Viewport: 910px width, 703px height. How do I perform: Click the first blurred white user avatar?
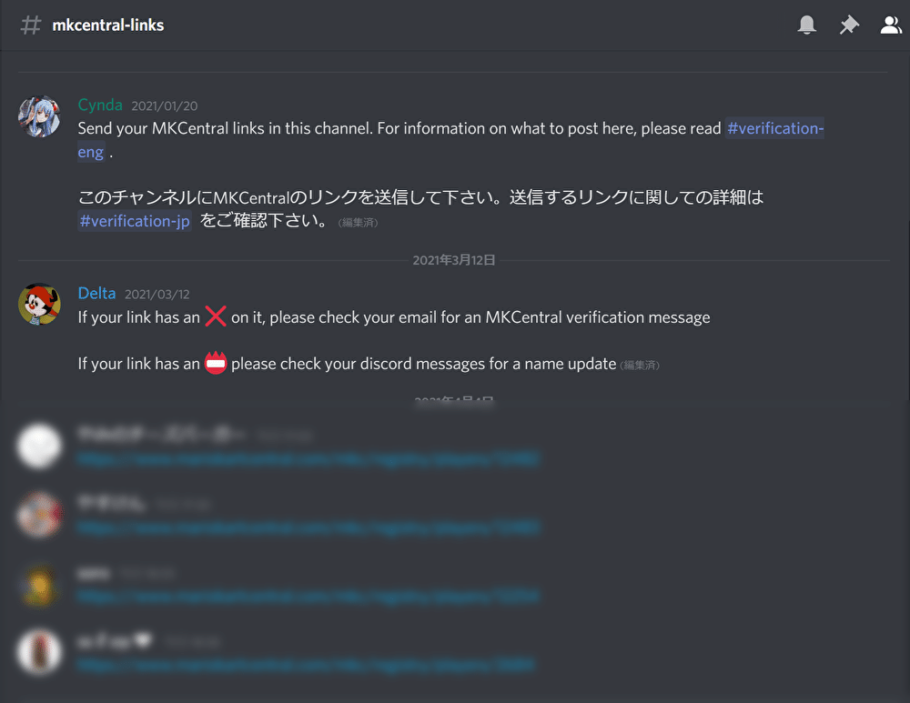(x=39, y=446)
